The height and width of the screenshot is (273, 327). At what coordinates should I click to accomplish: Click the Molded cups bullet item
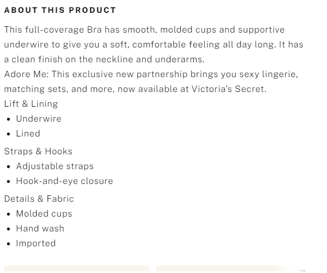click(x=44, y=214)
